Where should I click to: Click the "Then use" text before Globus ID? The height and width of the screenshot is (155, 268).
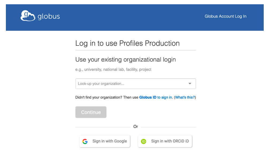(x=131, y=97)
